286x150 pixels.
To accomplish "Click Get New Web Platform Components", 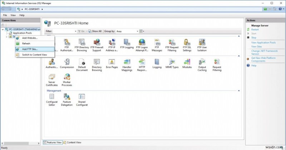I will coord(263,59).
